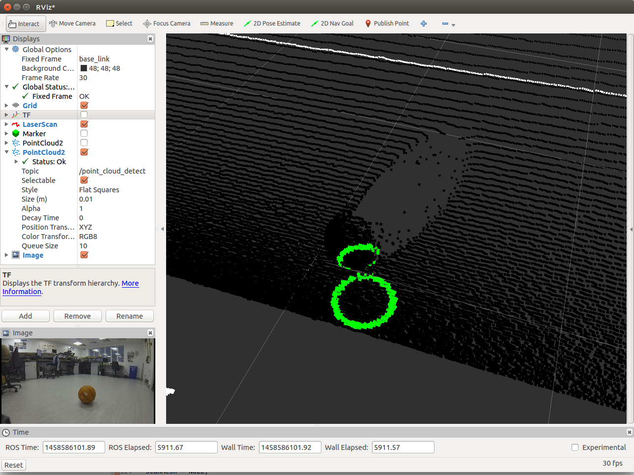Click the Rename display button
Screen dimensions: 634x475
pyautogui.click(x=130, y=316)
